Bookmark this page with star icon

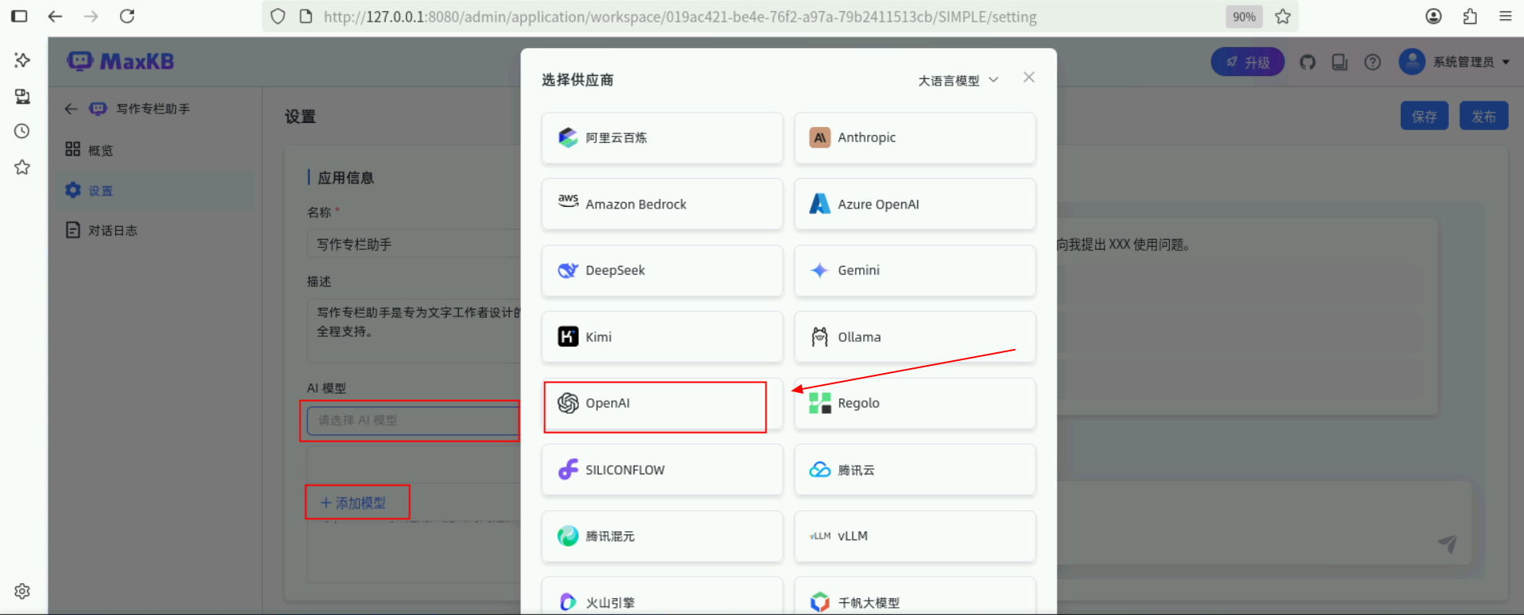1283,17
